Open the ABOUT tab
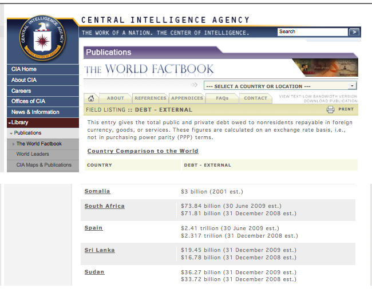Screen dimensions: 372x296 (115, 98)
